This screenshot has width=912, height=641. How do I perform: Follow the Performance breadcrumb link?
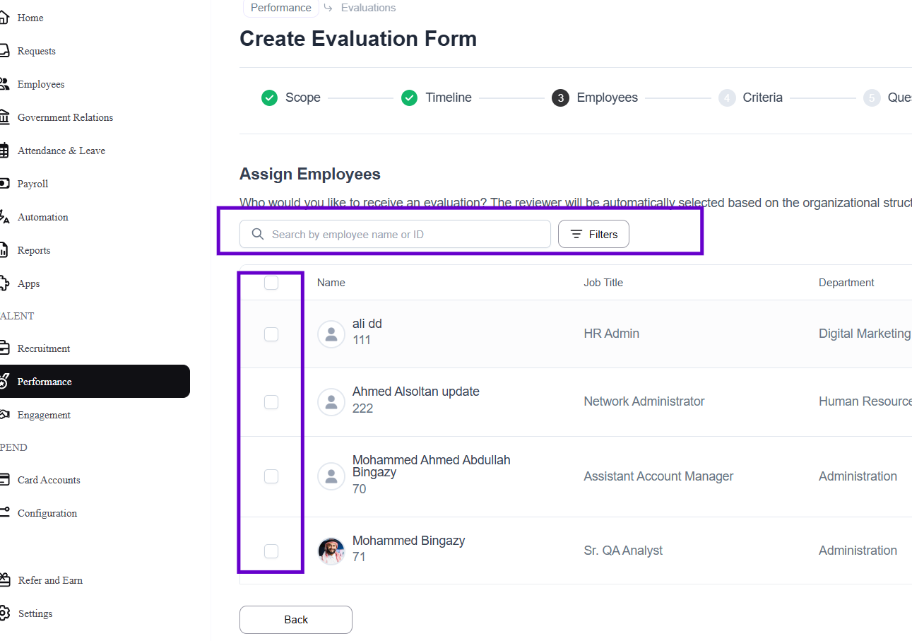280,8
